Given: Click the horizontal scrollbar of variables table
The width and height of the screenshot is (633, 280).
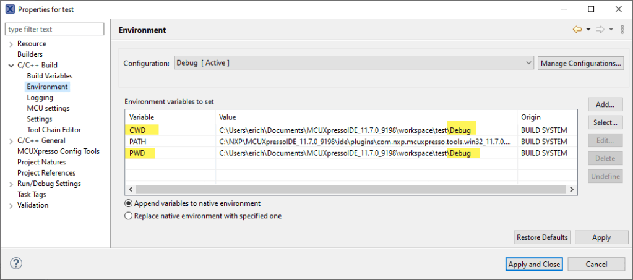Looking at the screenshot, I should tap(347, 189).
